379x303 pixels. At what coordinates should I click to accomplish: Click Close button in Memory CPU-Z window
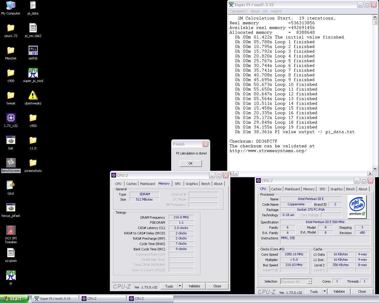(217, 286)
